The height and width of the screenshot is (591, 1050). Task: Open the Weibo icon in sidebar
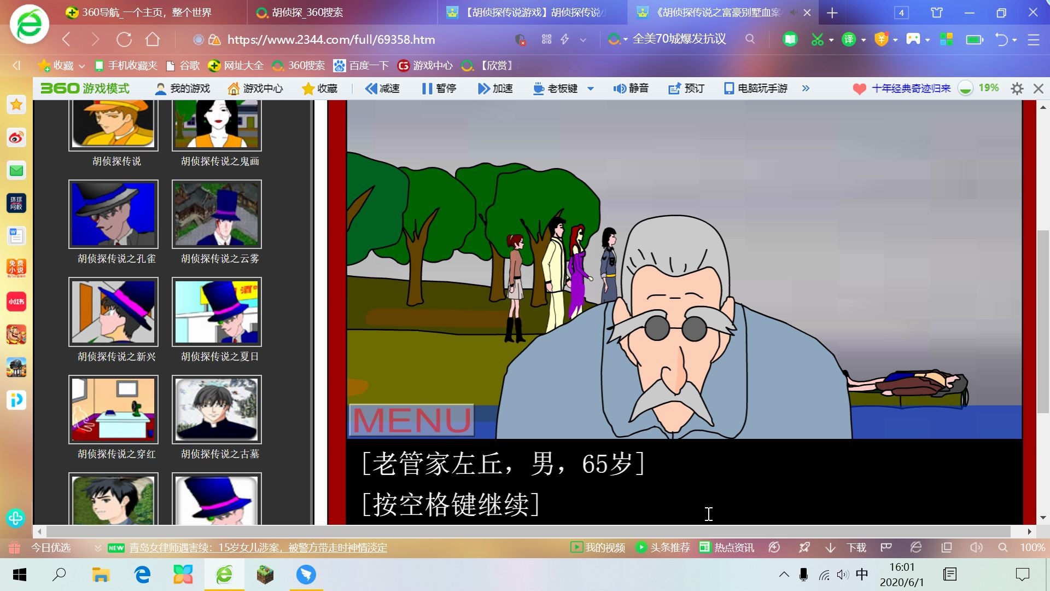click(x=16, y=138)
